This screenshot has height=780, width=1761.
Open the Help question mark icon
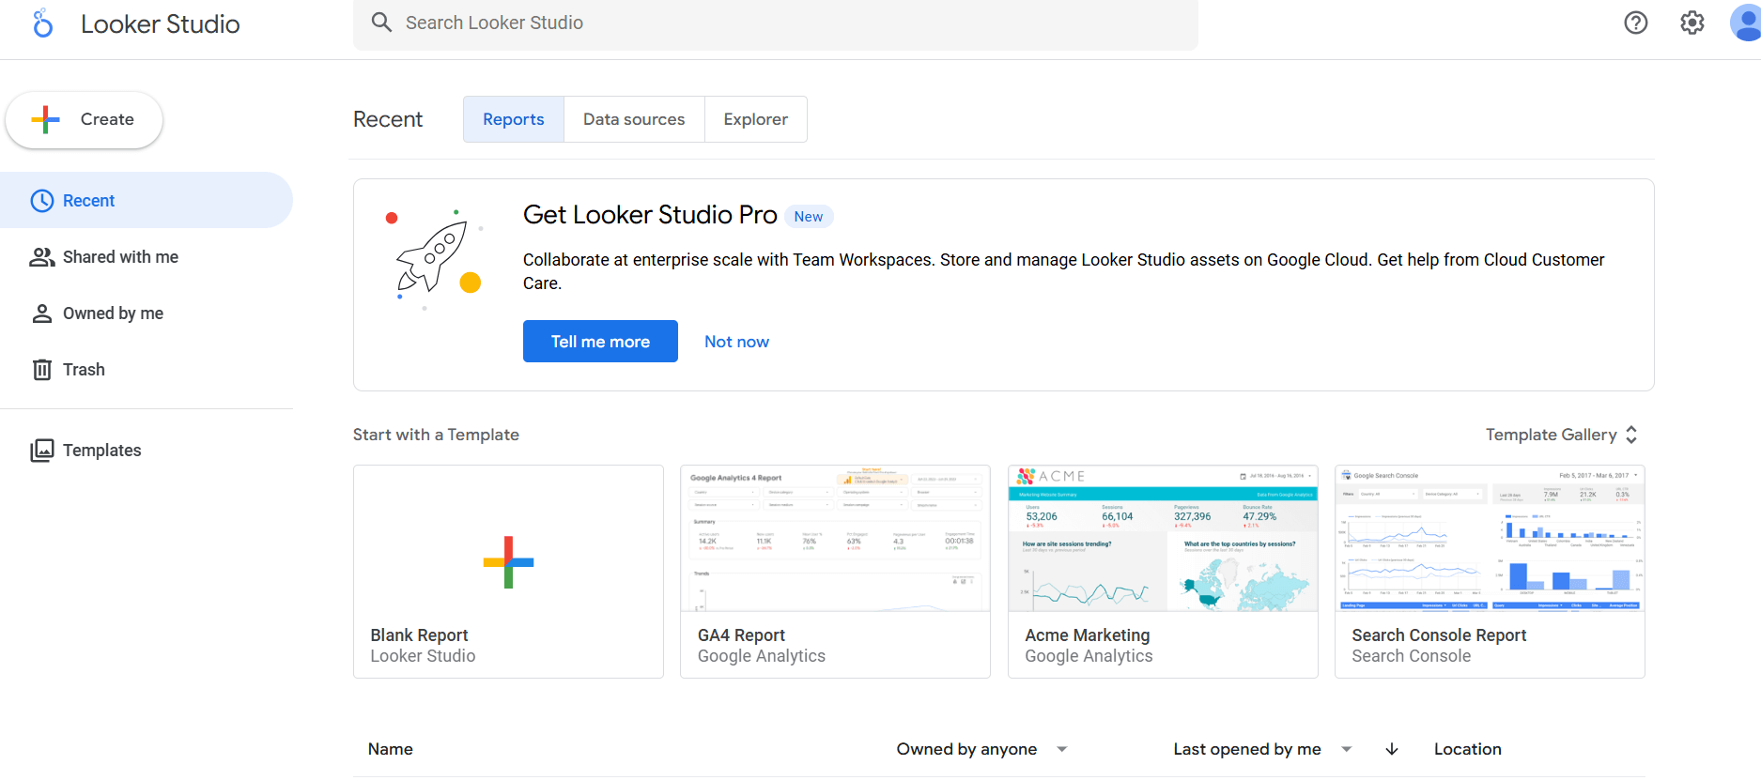click(1636, 23)
